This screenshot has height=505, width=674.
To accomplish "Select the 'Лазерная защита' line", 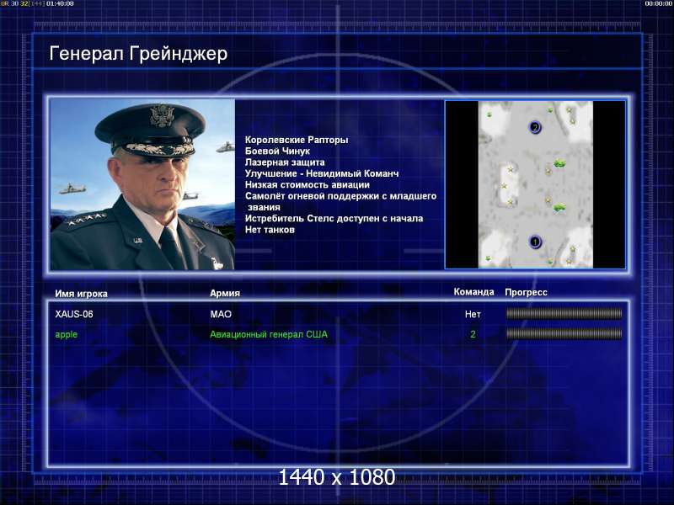I will pos(285,162).
